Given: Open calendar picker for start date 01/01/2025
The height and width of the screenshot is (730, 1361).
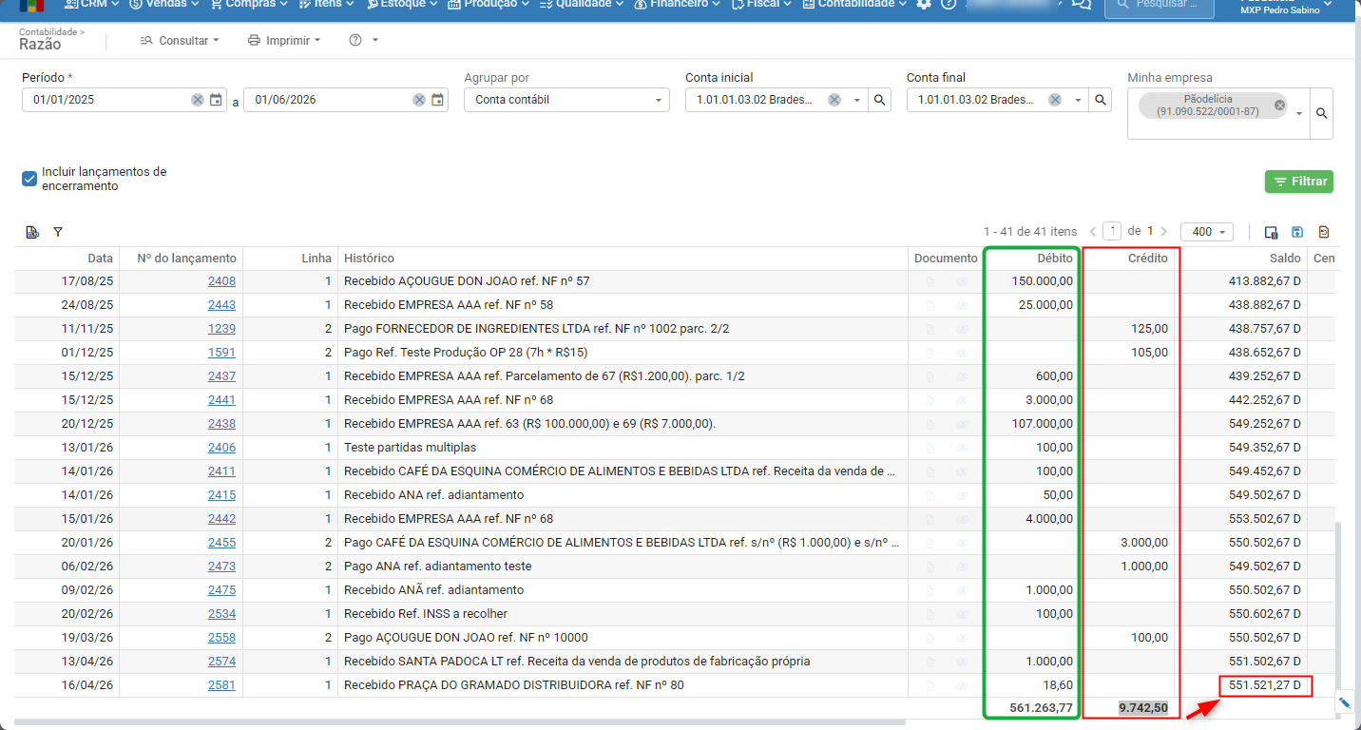Looking at the screenshot, I should tap(216, 100).
